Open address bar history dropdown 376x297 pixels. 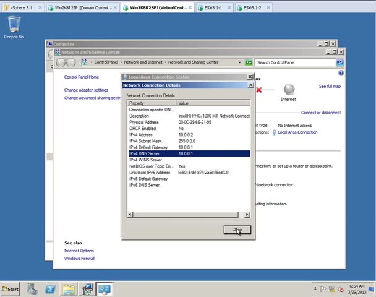pyautogui.click(x=239, y=62)
